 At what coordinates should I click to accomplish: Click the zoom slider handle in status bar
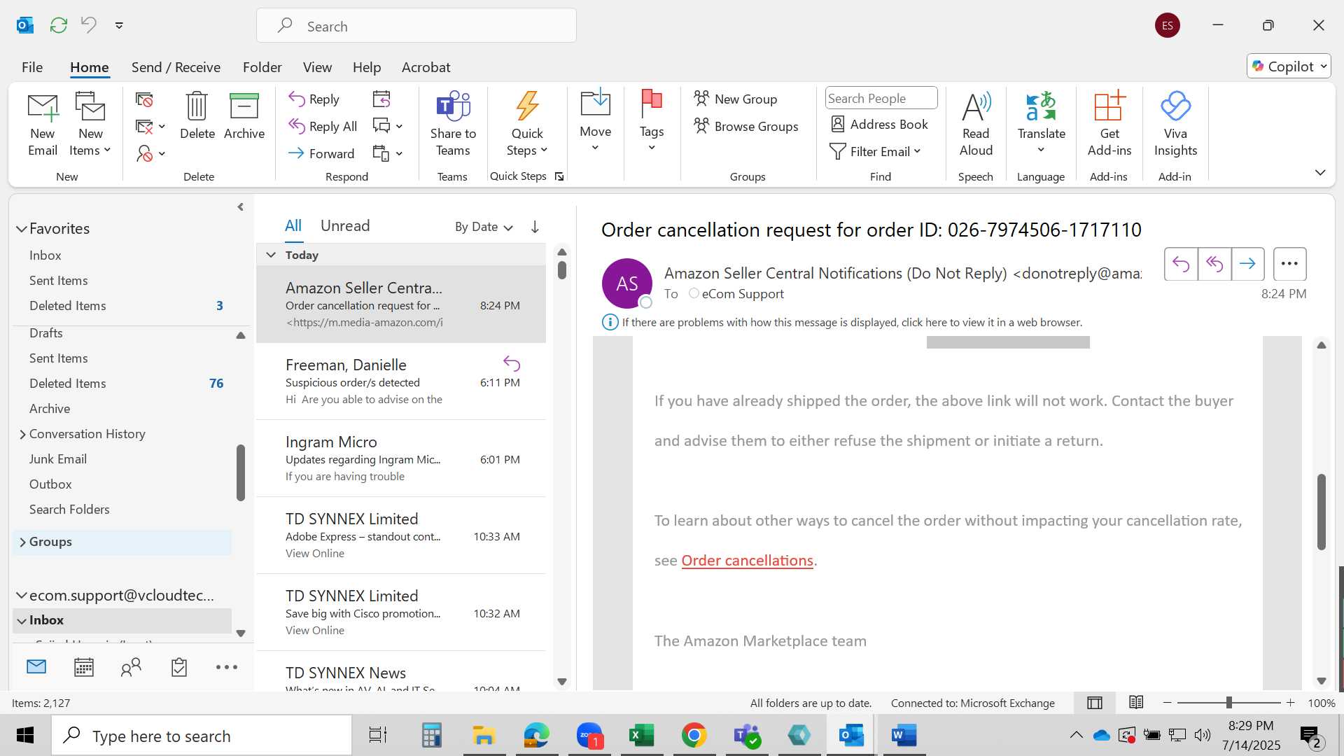click(1228, 702)
